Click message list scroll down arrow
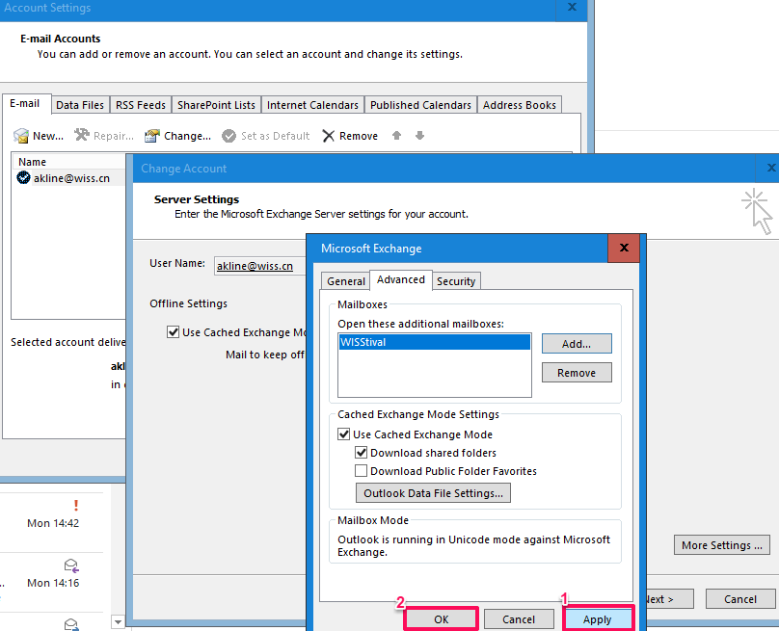Viewport: 779px width, 631px height. coord(118,621)
